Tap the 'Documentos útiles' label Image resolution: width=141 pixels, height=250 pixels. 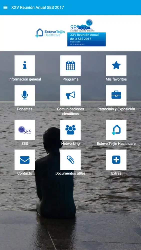point(70,173)
